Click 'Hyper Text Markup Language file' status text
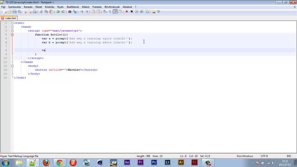Viewport: 297px width, 167px height. tap(19, 156)
